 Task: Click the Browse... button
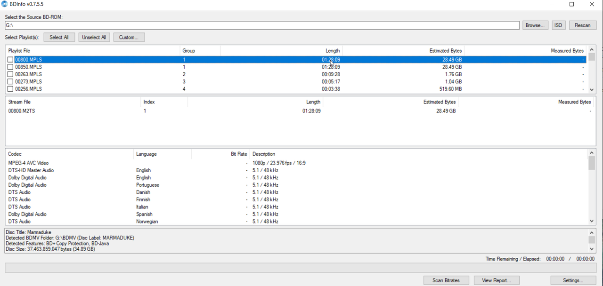[535, 25]
